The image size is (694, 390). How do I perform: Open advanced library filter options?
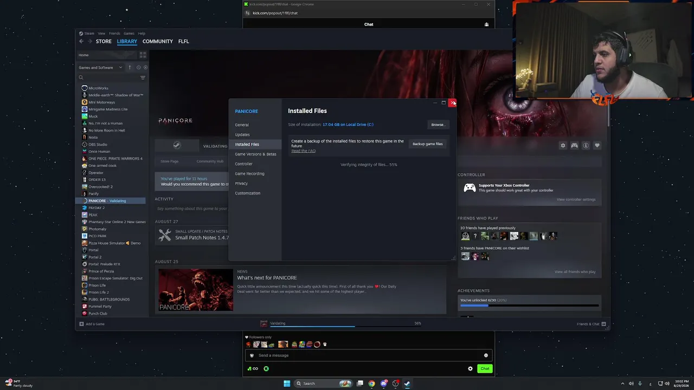tap(143, 77)
